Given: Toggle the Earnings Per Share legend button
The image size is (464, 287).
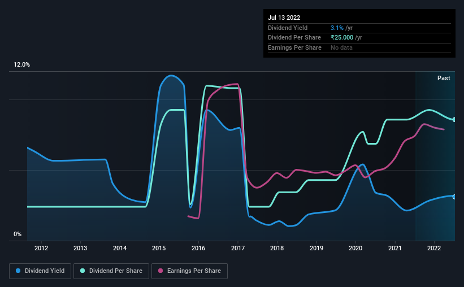Looking at the screenshot, I should 189,271.
